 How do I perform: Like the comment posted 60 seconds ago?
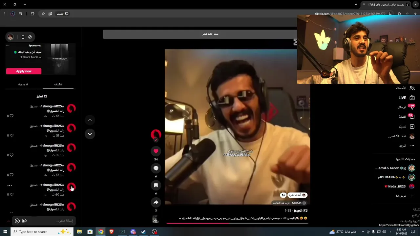pos(11,194)
